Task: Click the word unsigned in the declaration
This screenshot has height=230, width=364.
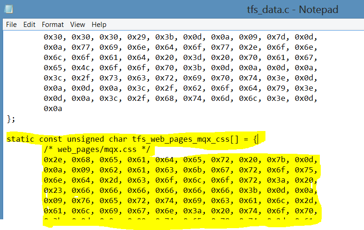Action: [x=86, y=139]
